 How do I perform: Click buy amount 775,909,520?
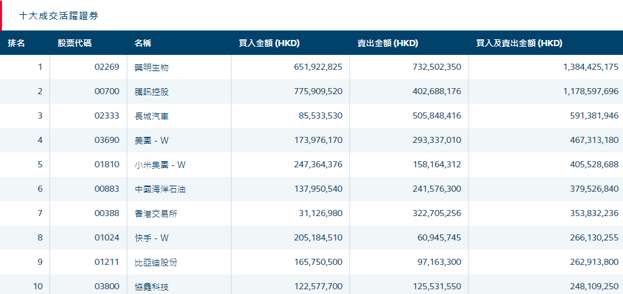point(318,91)
